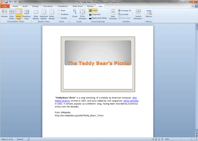The width and height of the screenshot is (198, 141).
Task: Expand the Switch Windows dropdown
Action: point(138,14)
